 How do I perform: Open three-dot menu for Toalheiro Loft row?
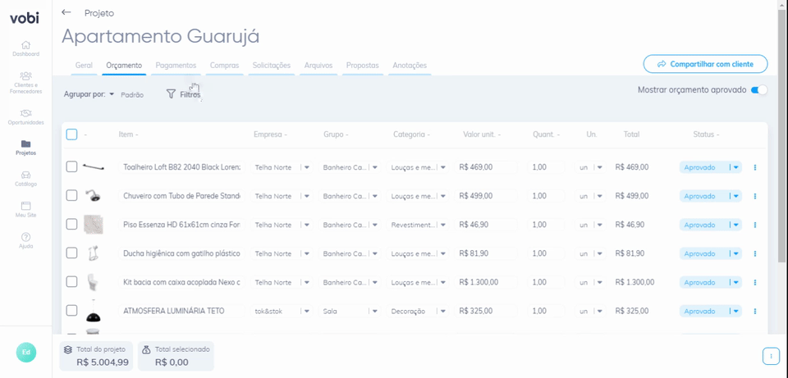[x=755, y=167]
